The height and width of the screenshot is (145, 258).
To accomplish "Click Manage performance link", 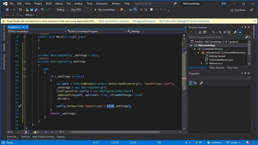I will [x=144, y=21].
